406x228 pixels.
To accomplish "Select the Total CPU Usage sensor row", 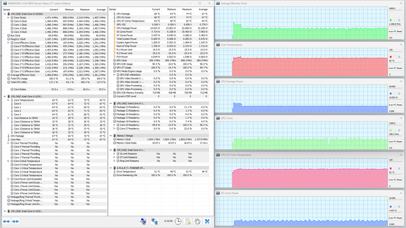I will point(54,79).
